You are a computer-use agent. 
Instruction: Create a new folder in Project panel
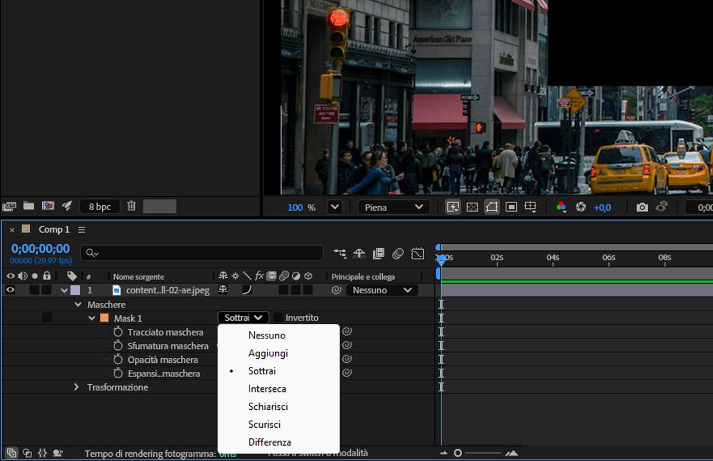(x=29, y=206)
